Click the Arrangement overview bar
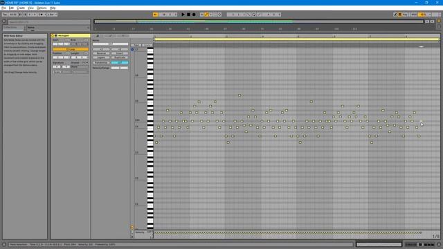The height and width of the screenshot is (249, 443). 259,21
